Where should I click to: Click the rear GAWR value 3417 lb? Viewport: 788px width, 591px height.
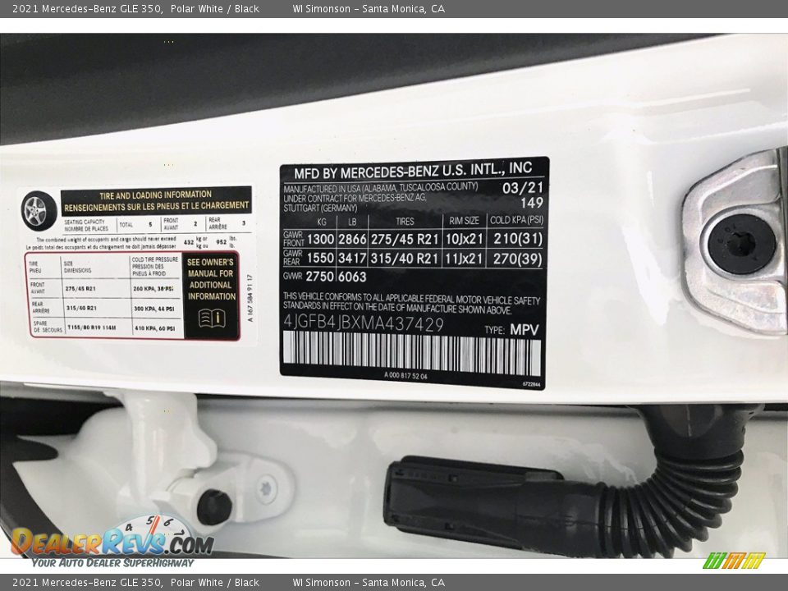point(352,259)
